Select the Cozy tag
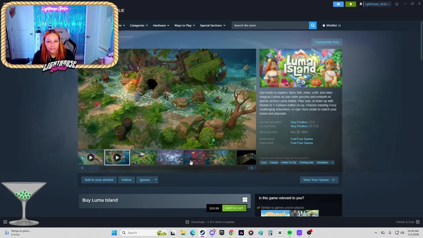Screen dimensions: 423x238 coord(264,162)
